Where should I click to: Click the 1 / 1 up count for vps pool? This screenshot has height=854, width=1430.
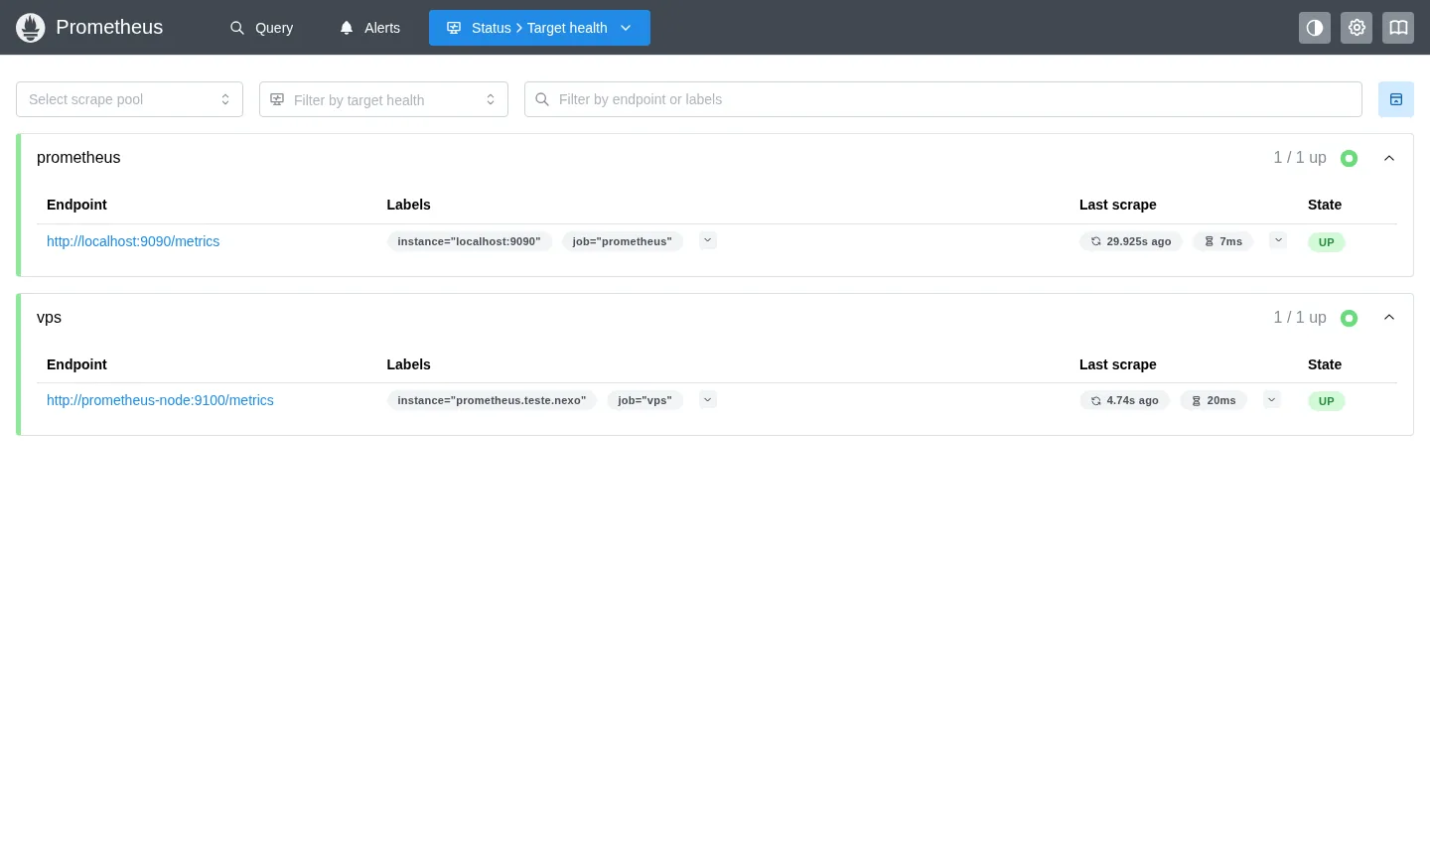1300,318
